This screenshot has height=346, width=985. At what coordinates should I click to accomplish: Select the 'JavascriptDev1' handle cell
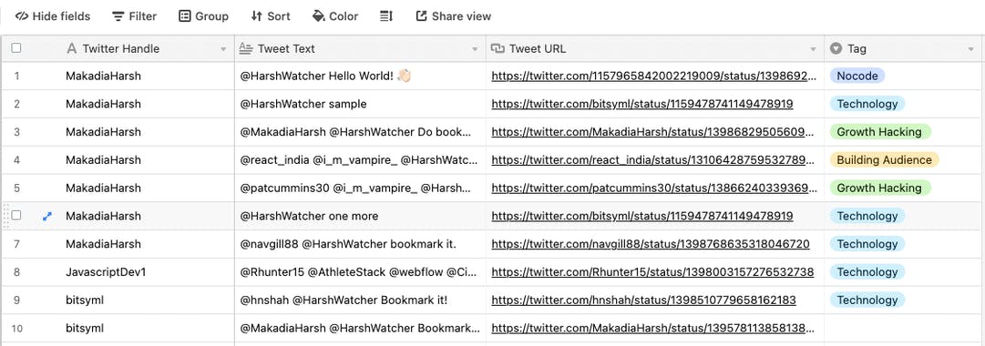tap(147, 272)
